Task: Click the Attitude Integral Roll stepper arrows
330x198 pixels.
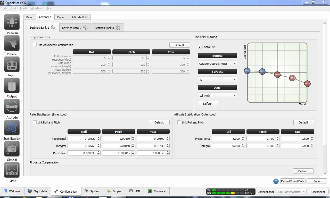Action: point(243,146)
